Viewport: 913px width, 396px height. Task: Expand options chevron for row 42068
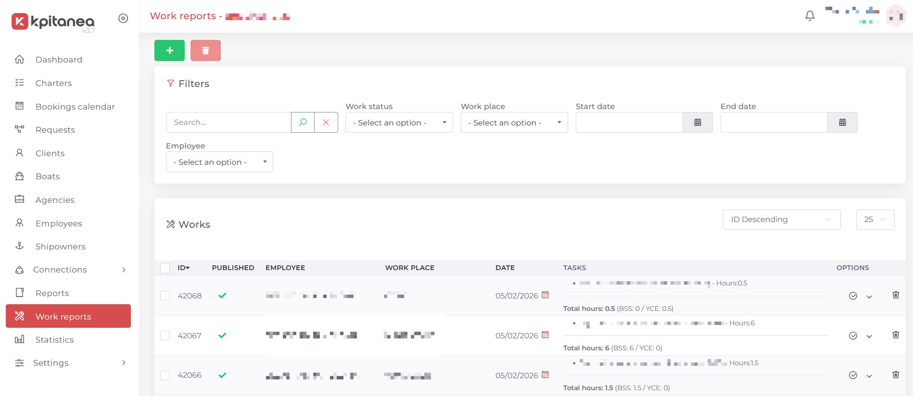(x=869, y=297)
